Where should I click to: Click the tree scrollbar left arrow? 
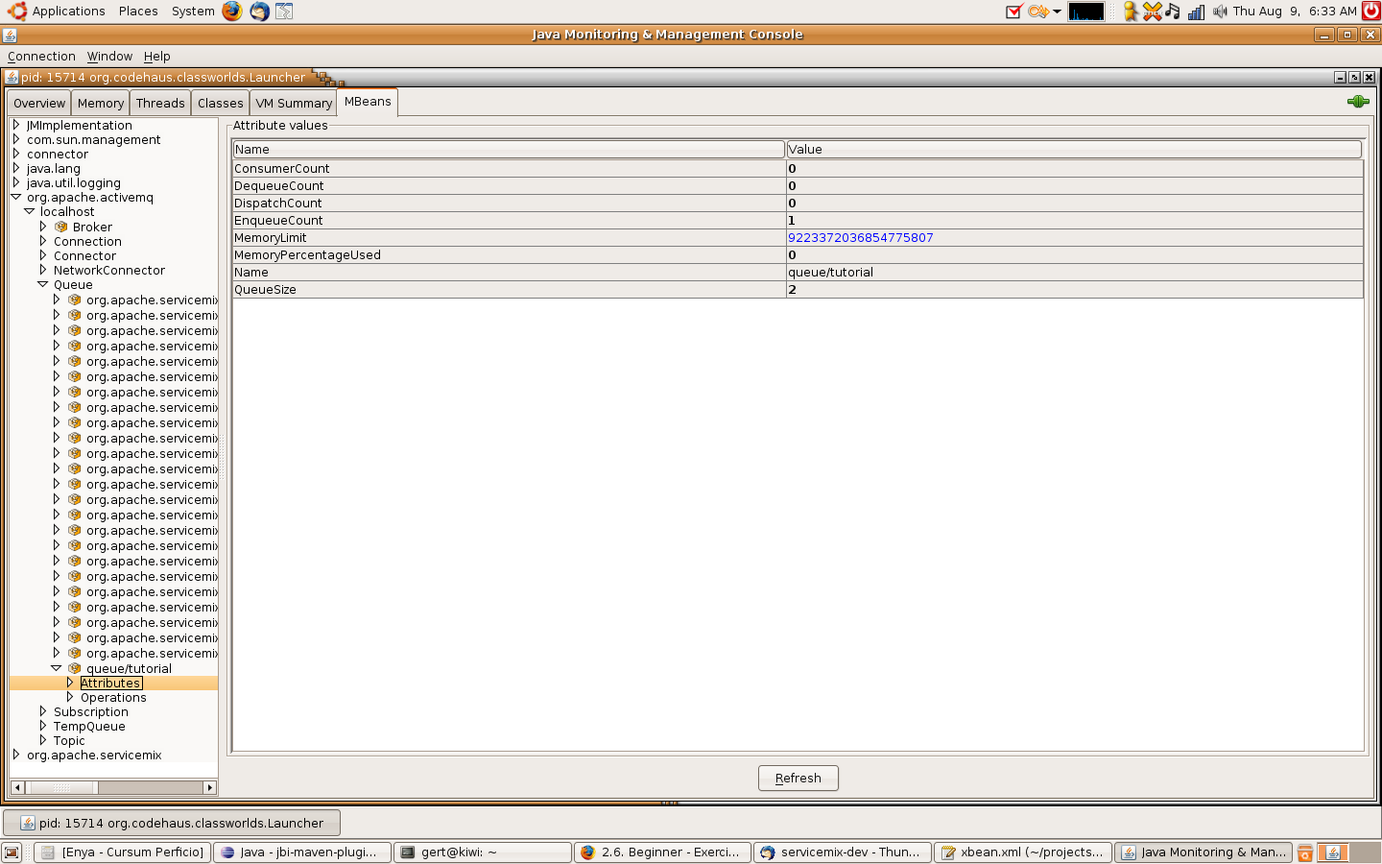click(17, 787)
